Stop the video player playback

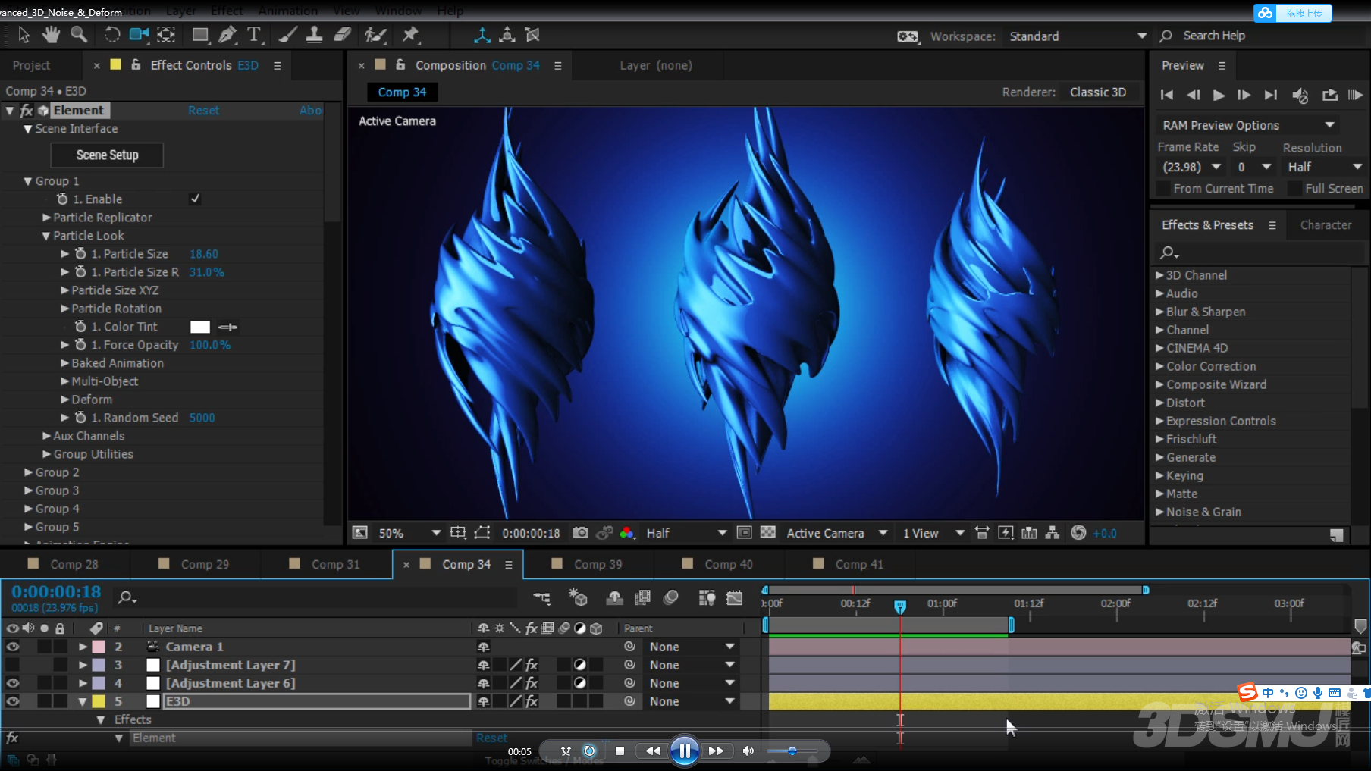pyautogui.click(x=620, y=751)
